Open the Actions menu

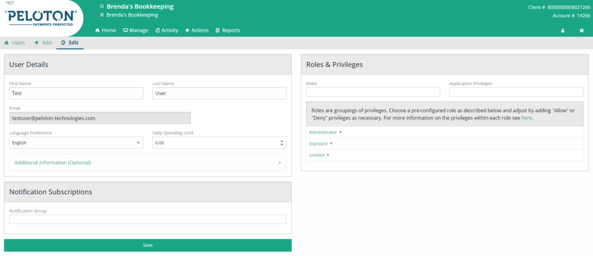coord(197,31)
